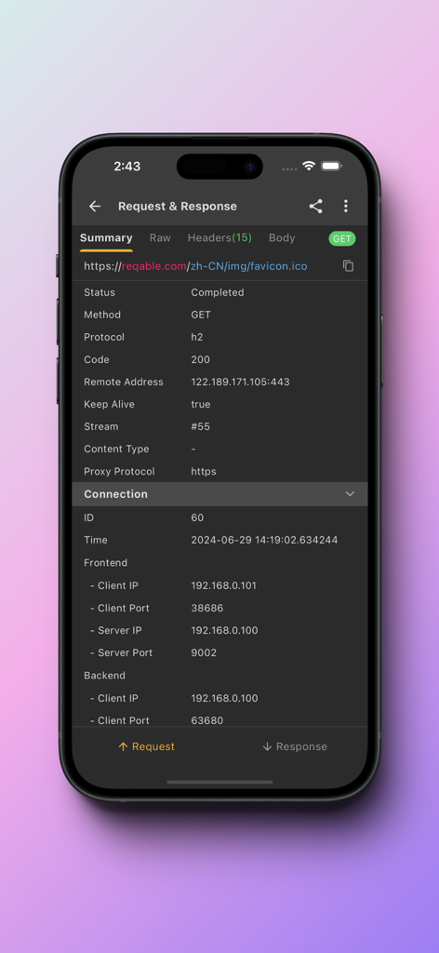Screen dimensions: 439x953
Task: Tap the status bar clock 2:43
Action: tap(126, 167)
